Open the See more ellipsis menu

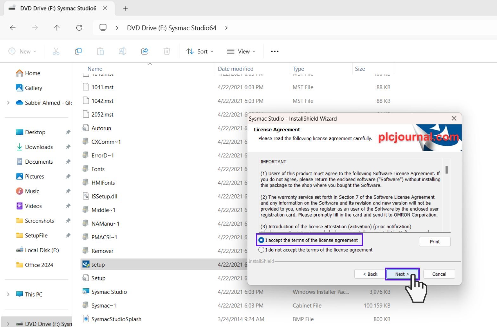click(x=274, y=51)
